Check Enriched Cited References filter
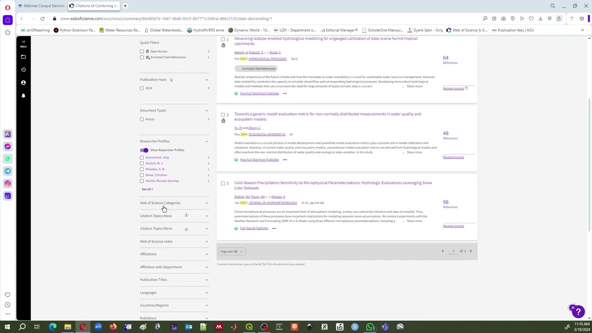592x333 pixels. pos(142,57)
